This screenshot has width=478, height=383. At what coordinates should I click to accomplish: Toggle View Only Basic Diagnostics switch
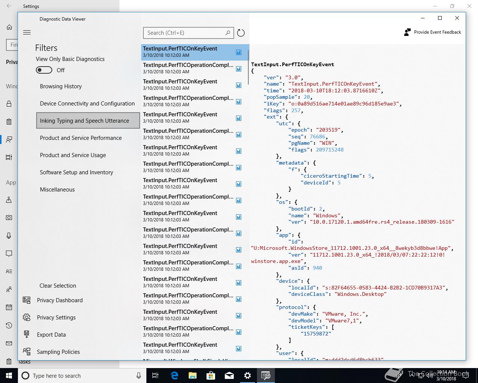coord(44,70)
